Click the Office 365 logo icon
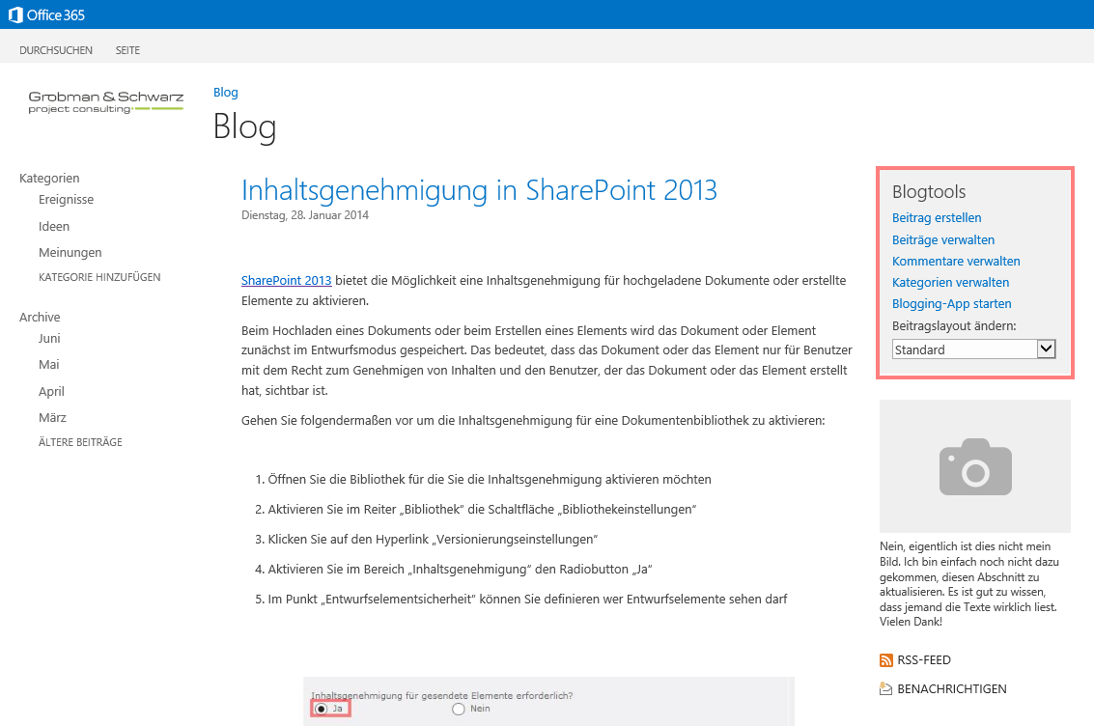 pyautogui.click(x=15, y=14)
